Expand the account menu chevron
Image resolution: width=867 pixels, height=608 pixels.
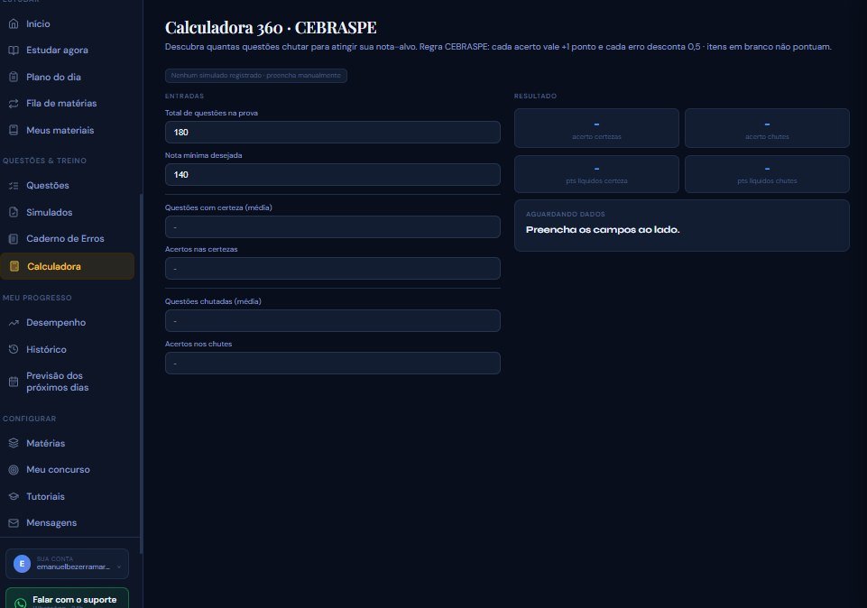119,567
